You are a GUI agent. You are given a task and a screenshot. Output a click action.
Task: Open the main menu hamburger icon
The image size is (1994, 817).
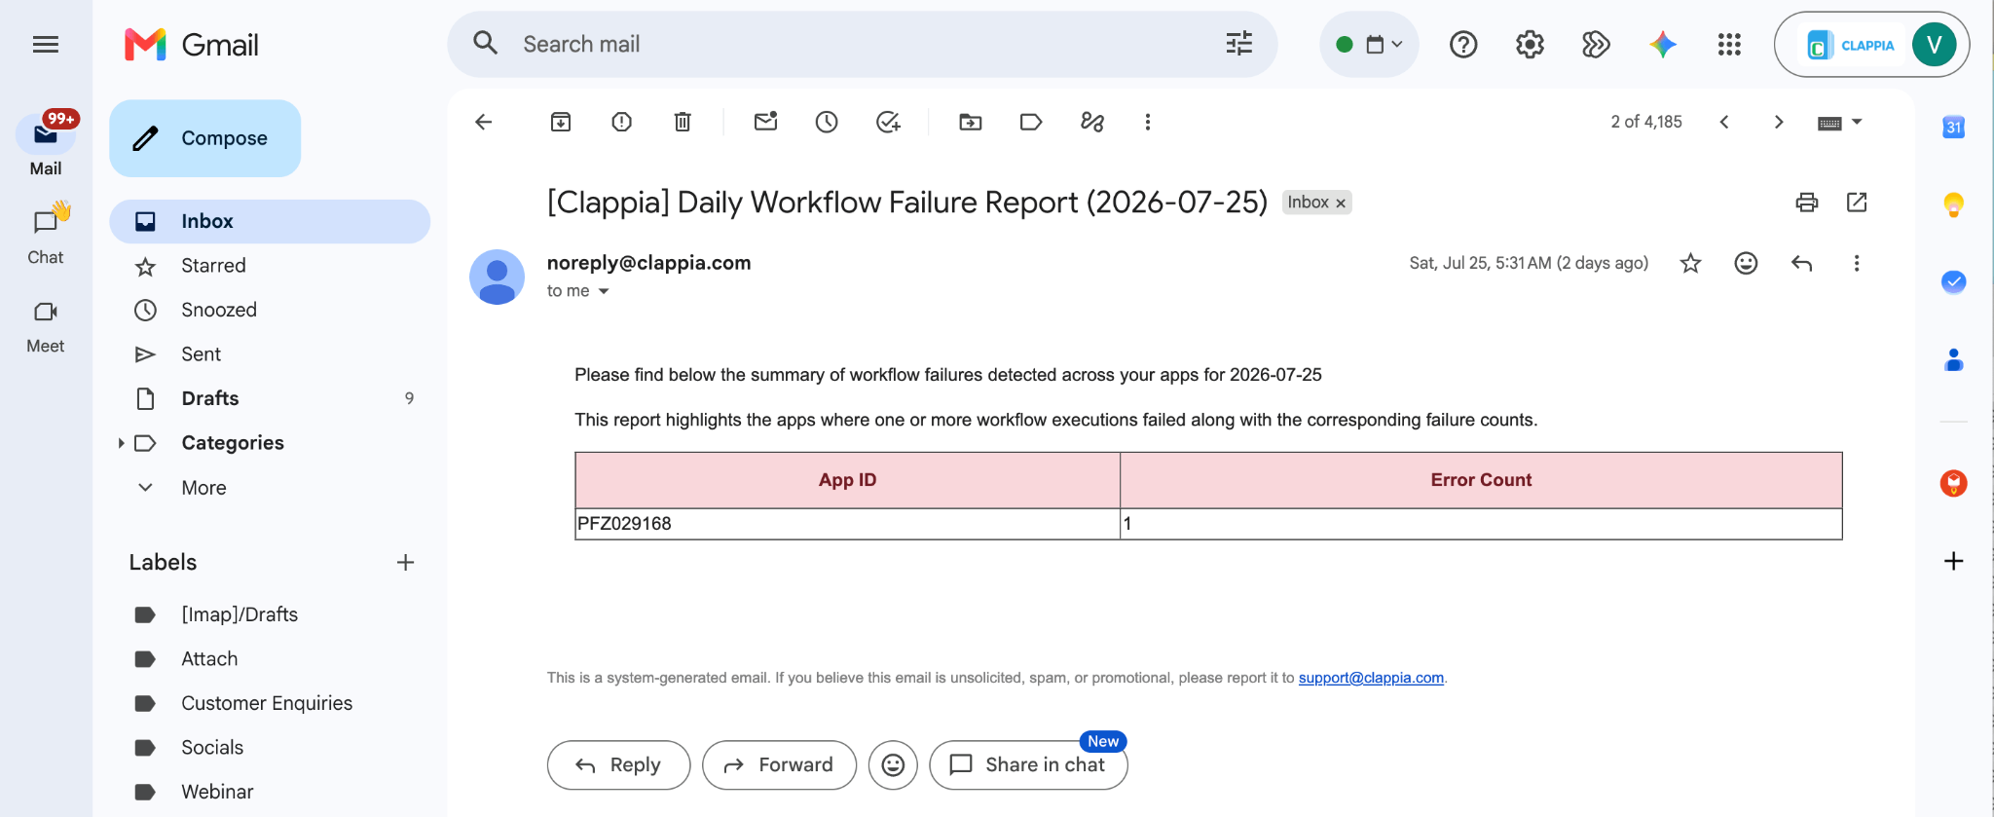click(46, 44)
